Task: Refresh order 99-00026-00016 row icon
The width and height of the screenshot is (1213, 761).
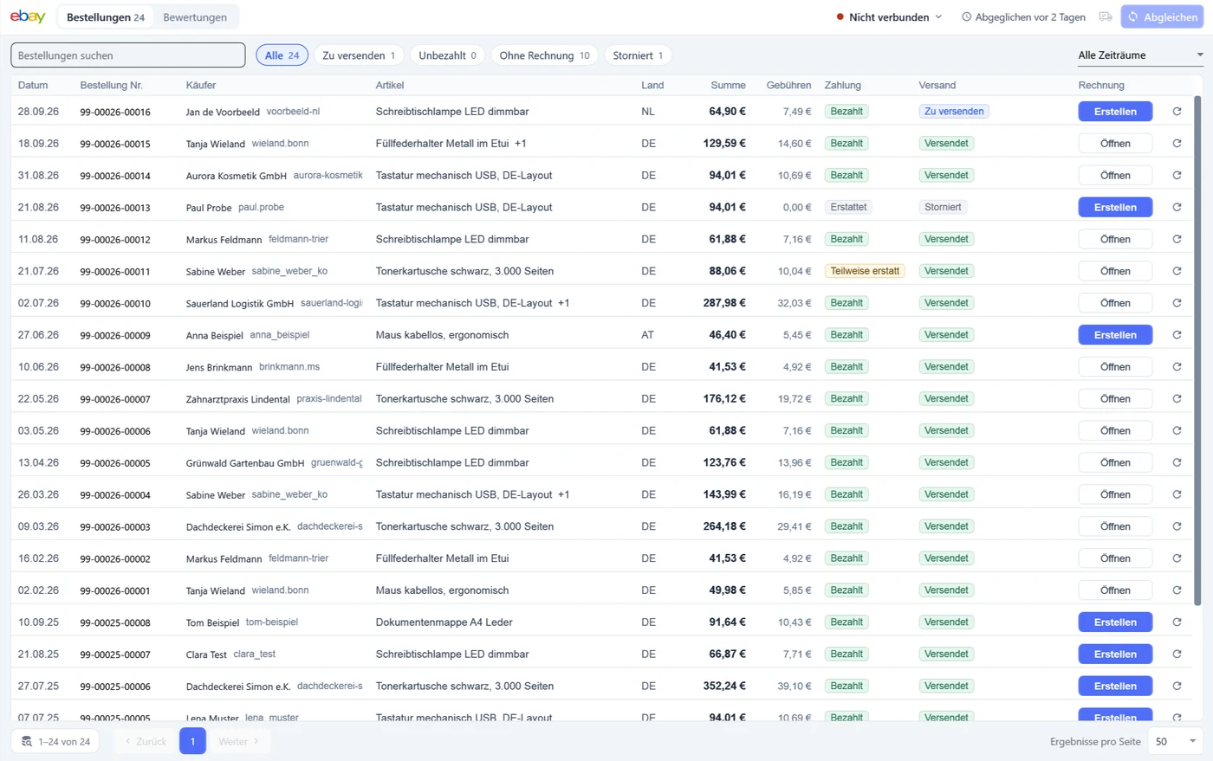Action: [1177, 112]
